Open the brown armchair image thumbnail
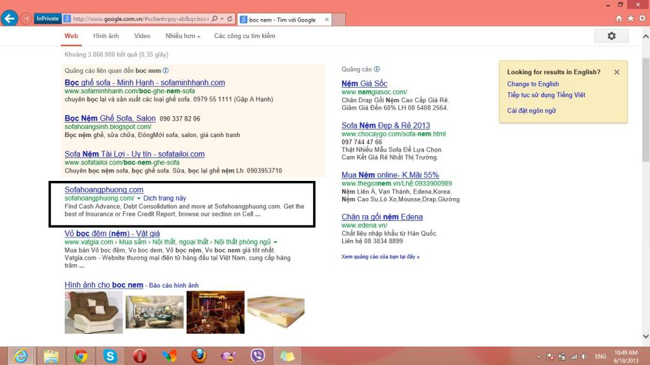650x365 pixels. (x=94, y=312)
